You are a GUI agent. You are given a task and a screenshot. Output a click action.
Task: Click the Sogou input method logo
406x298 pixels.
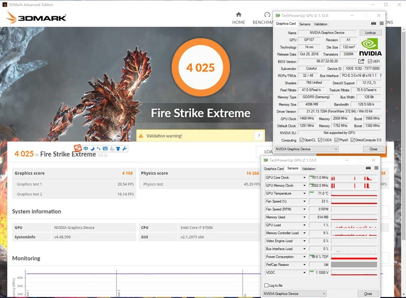pos(77,148)
